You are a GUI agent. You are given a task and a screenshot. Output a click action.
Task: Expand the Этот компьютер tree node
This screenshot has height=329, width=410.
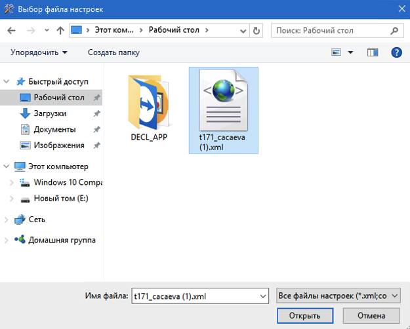(7, 166)
